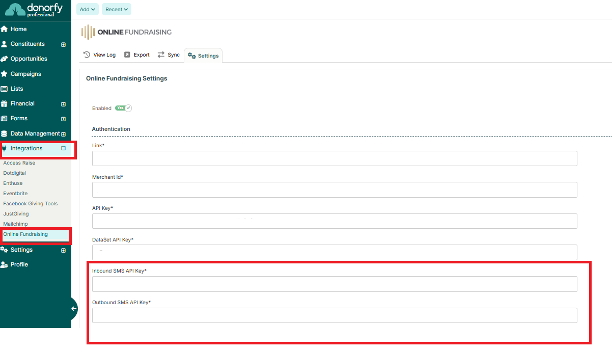Click the Link input field

pyautogui.click(x=335, y=158)
